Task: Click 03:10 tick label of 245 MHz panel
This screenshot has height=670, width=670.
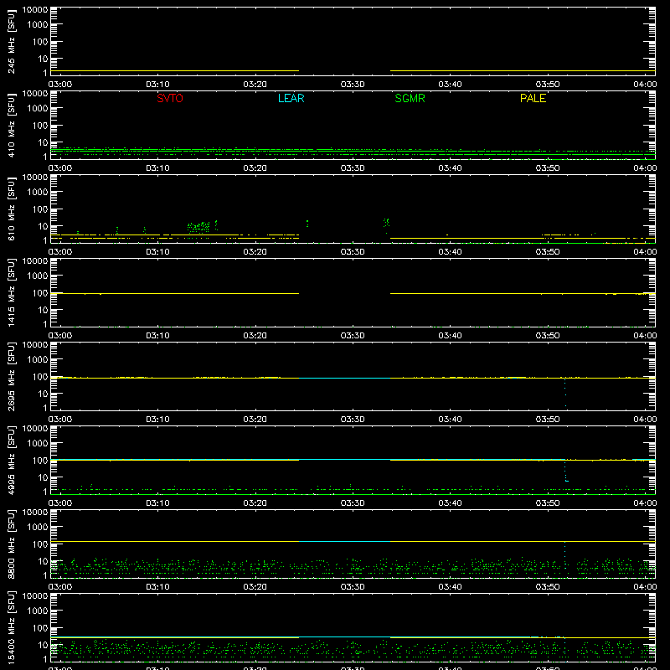Action: point(157,85)
